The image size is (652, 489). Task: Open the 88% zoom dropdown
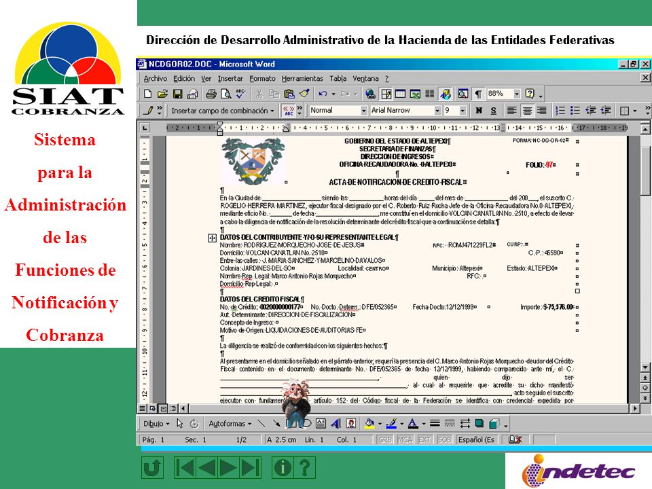[x=516, y=94]
